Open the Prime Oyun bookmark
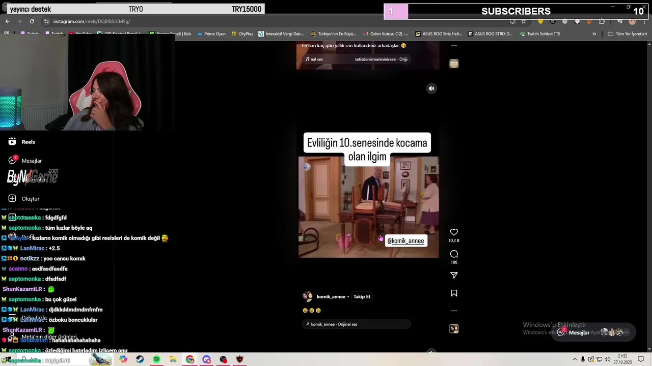652x366 pixels. 211,34
